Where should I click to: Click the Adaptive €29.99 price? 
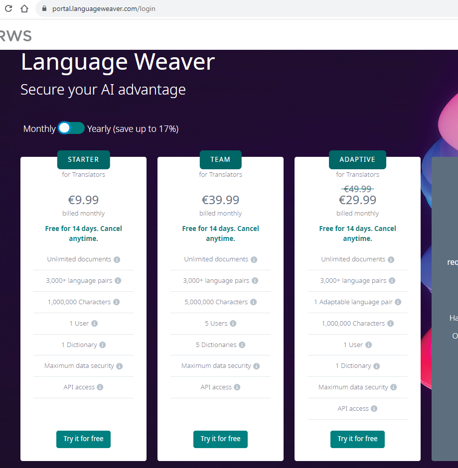(x=357, y=200)
